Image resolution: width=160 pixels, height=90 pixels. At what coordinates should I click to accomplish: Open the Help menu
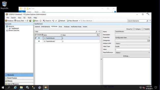35,18
